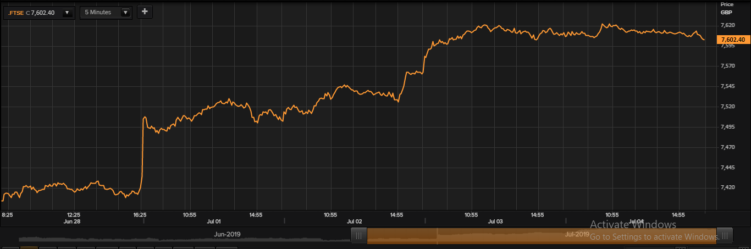Click the Jun 28 date label
Screen dimensions: 751x249
coord(73,221)
